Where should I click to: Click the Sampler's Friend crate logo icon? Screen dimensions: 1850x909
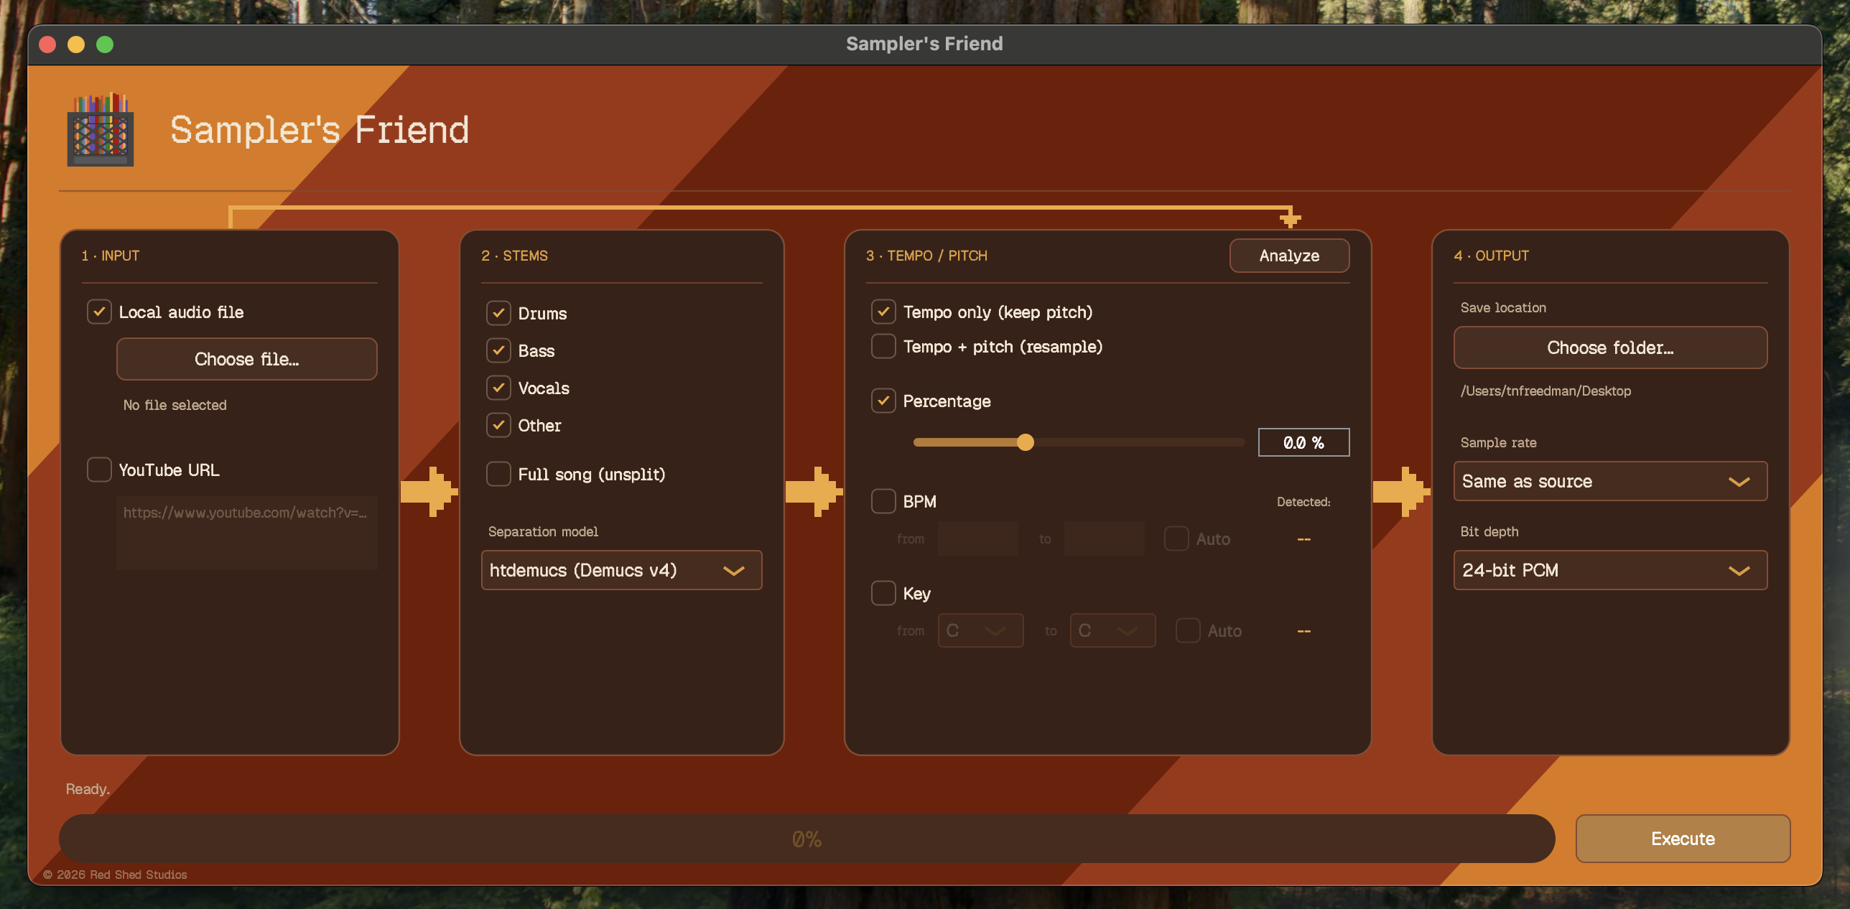(x=101, y=129)
